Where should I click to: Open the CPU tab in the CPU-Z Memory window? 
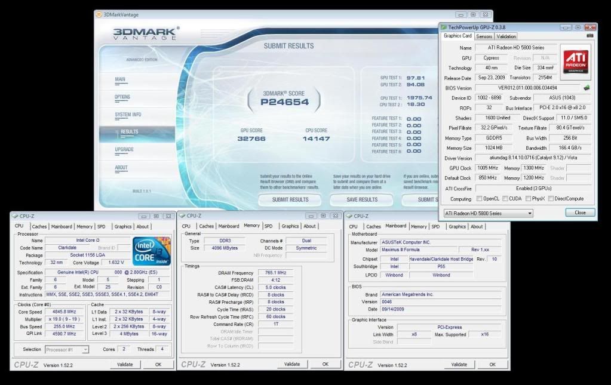click(x=186, y=226)
